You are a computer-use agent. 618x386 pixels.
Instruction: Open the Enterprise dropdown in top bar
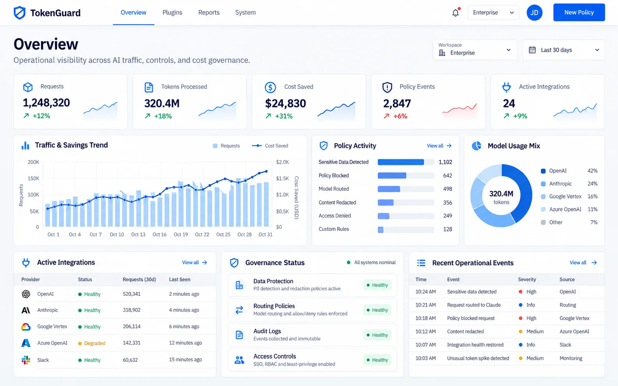pyautogui.click(x=493, y=12)
